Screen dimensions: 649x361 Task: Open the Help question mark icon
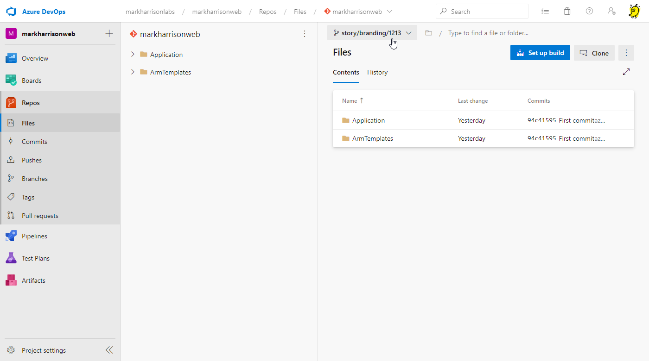pyautogui.click(x=589, y=12)
